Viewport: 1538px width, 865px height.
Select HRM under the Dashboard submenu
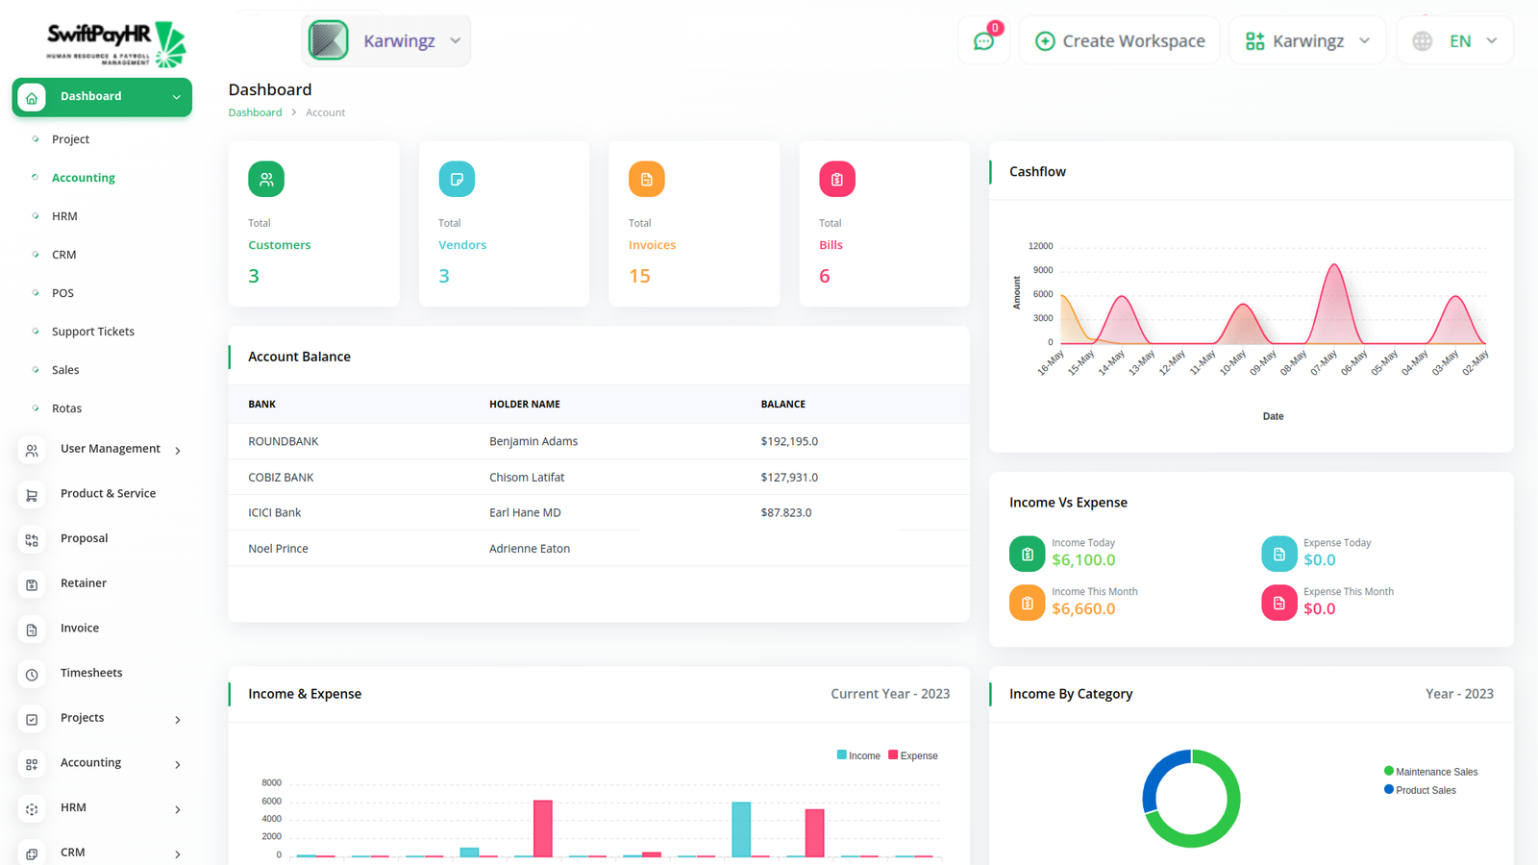click(64, 216)
